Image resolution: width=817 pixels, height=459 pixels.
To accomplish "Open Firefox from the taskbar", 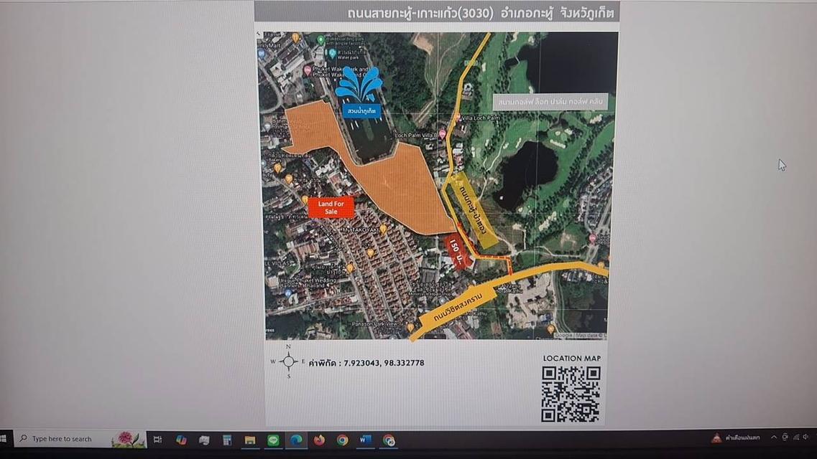I will pos(319,440).
